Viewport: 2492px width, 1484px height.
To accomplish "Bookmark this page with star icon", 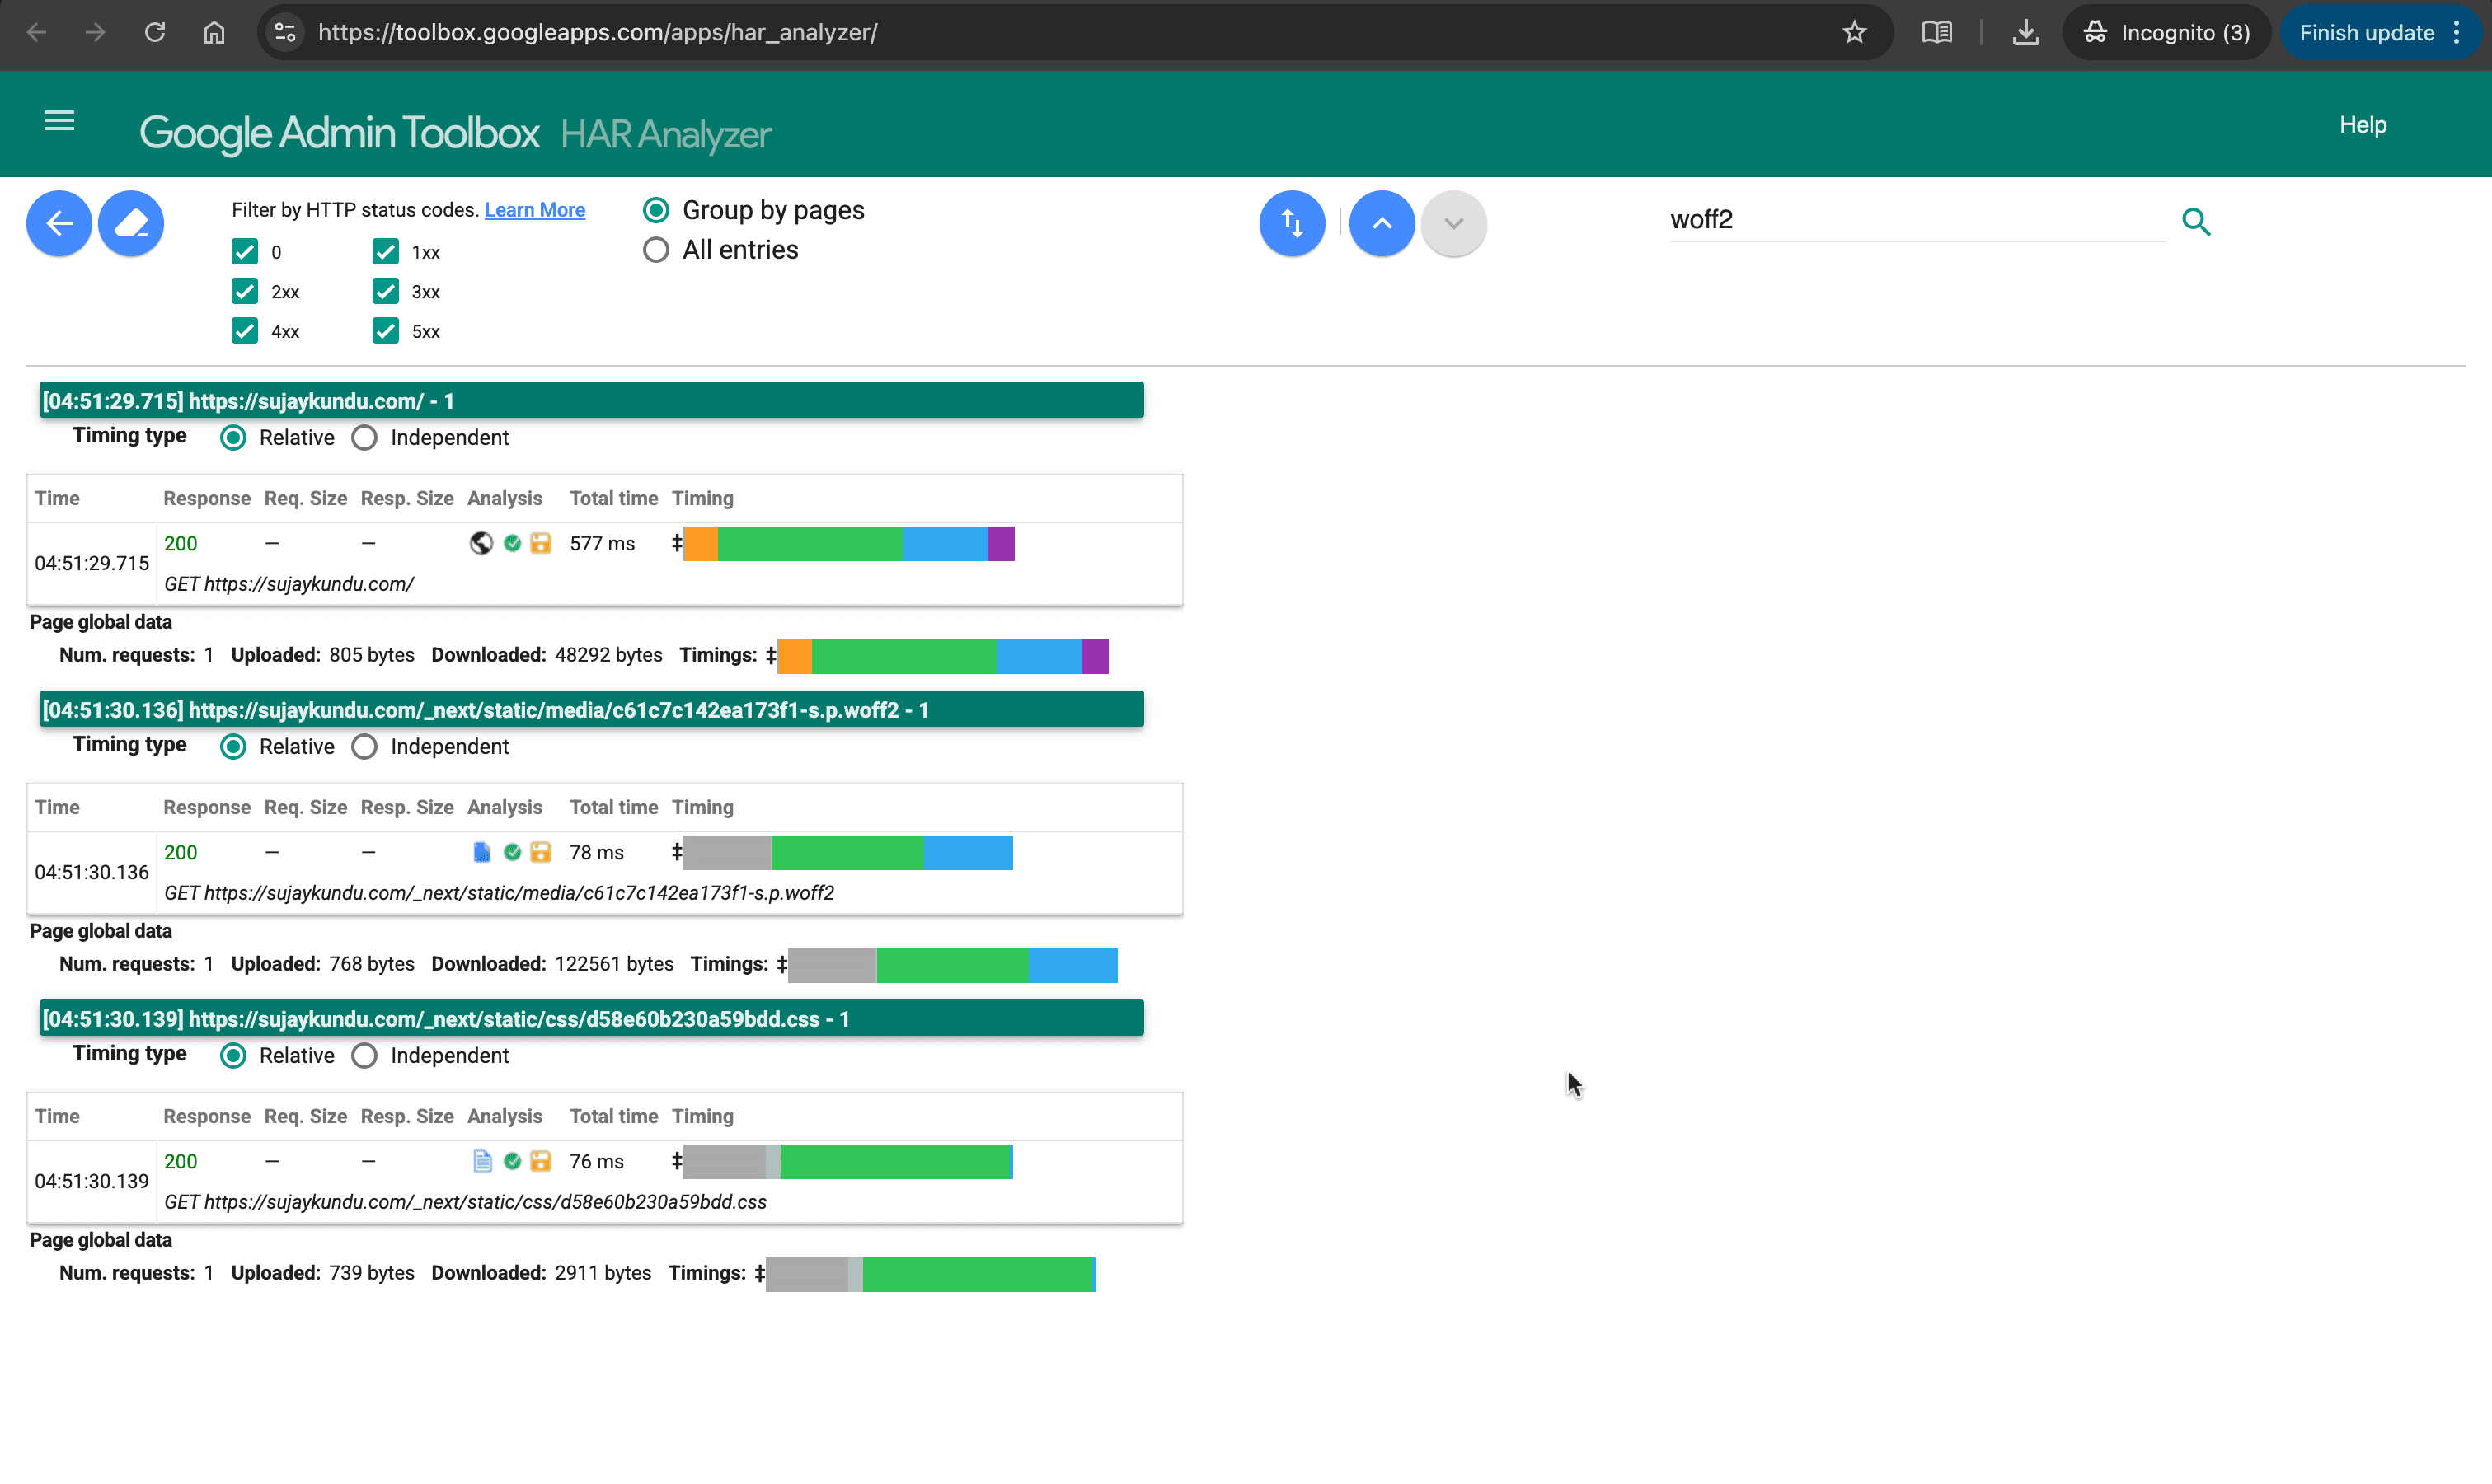I will (1854, 33).
